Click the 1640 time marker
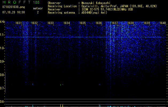This screenshot has height=107, width=168. point(163,23)
